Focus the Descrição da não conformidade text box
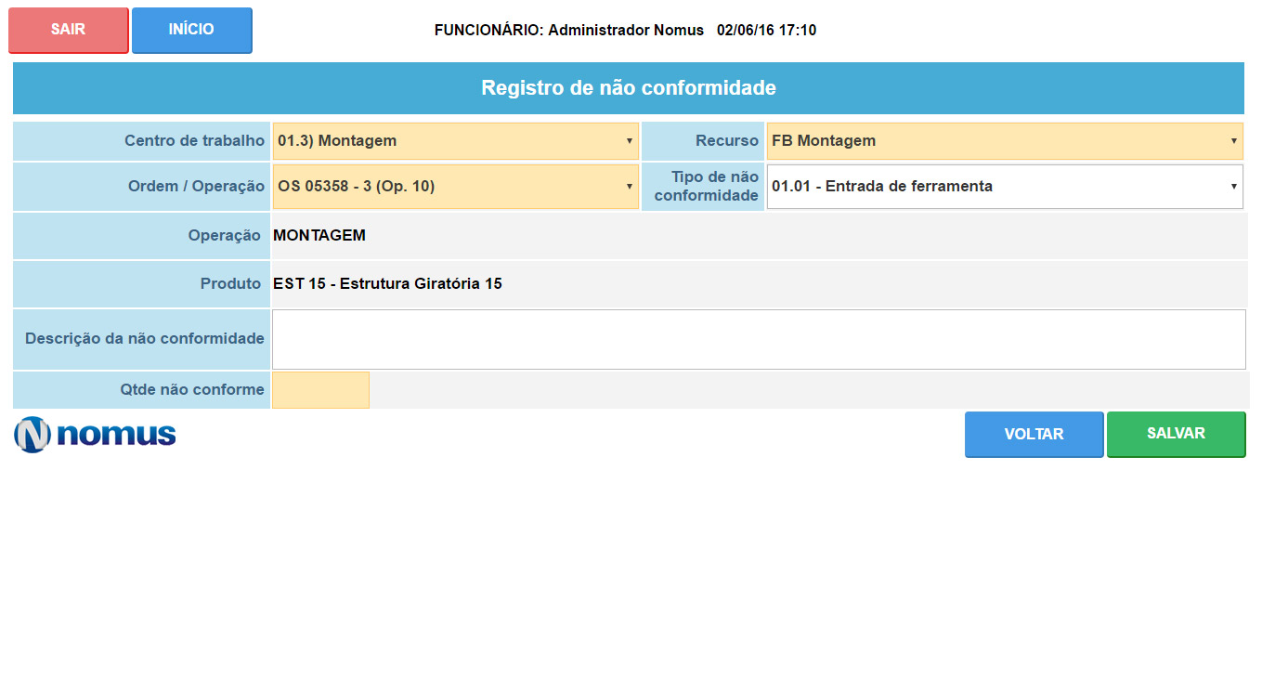Image resolution: width=1262 pixels, height=692 pixels. click(x=758, y=339)
